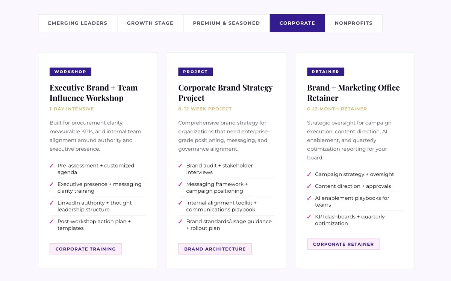Screen dimensions: 451x281
Task: Click checkmark beside Brand audit + stakeholder interviews
Action: coord(180,166)
